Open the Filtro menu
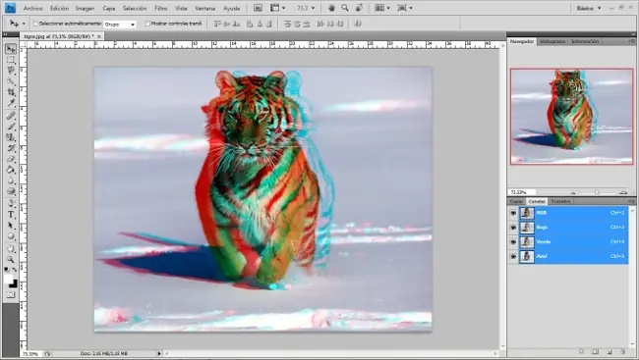Screen dimensions: 639x360 (161, 8)
